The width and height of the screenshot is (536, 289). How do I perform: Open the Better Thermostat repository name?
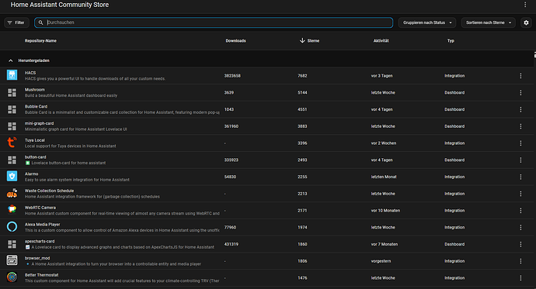tap(41, 275)
